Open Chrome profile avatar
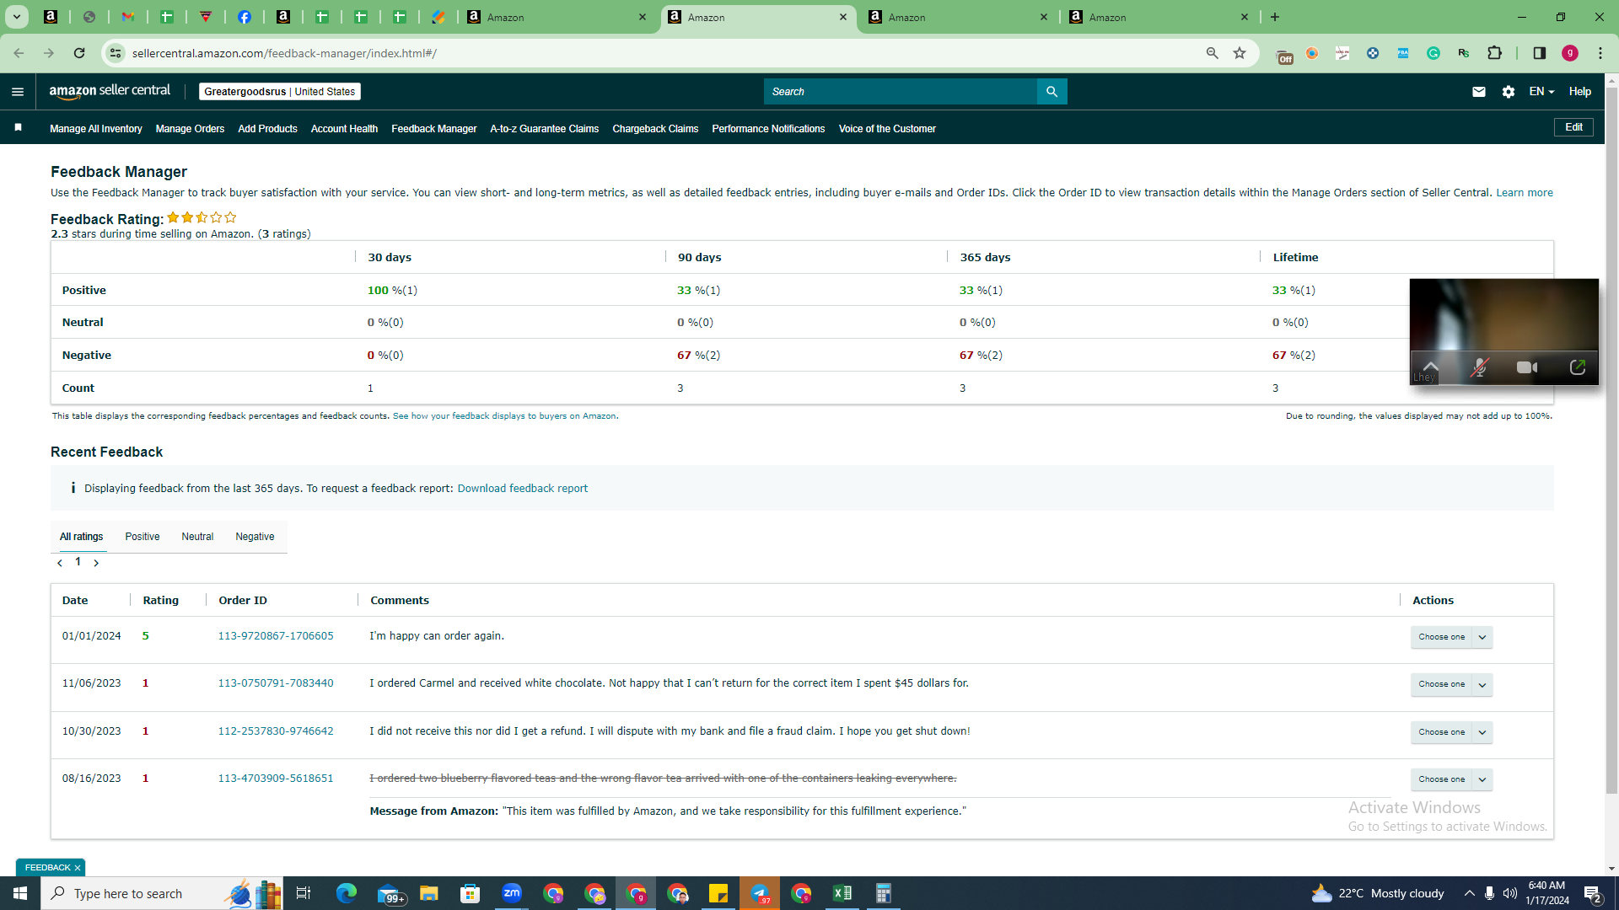Image resolution: width=1619 pixels, height=910 pixels. pyautogui.click(x=1570, y=53)
